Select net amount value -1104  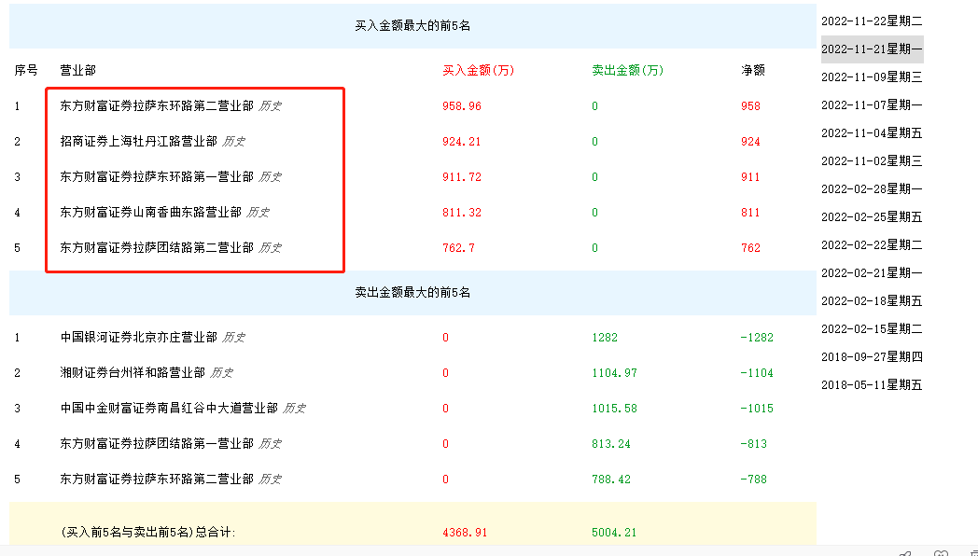point(757,373)
